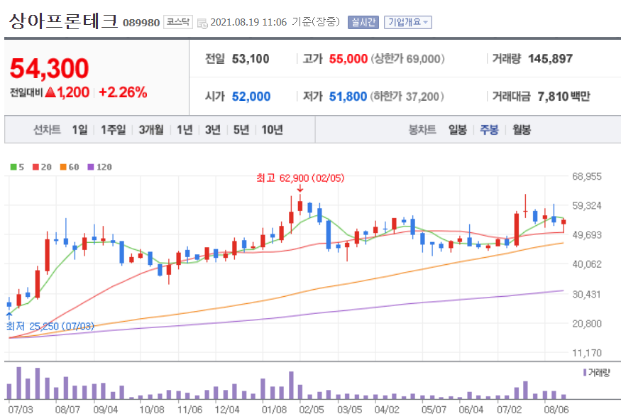Viewport: 621px width, 419px height.
Task: Click the 최고 62,900 (02/05) chart label
Action: (300, 178)
